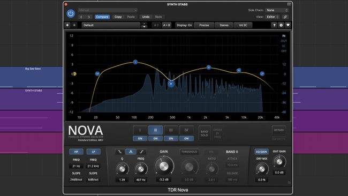Click the Copy button
Screen dimensions: 348x196
pos(118,17)
